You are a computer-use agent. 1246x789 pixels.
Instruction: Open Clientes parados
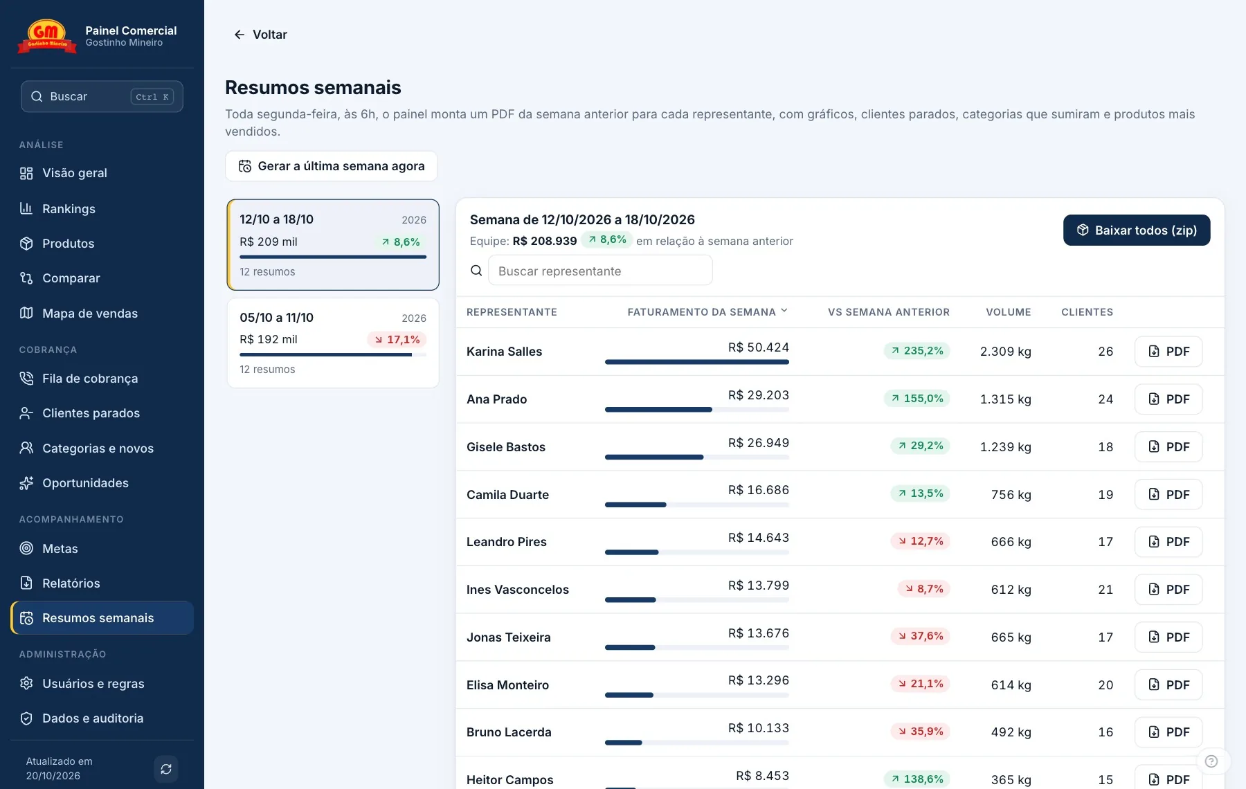[102, 413]
